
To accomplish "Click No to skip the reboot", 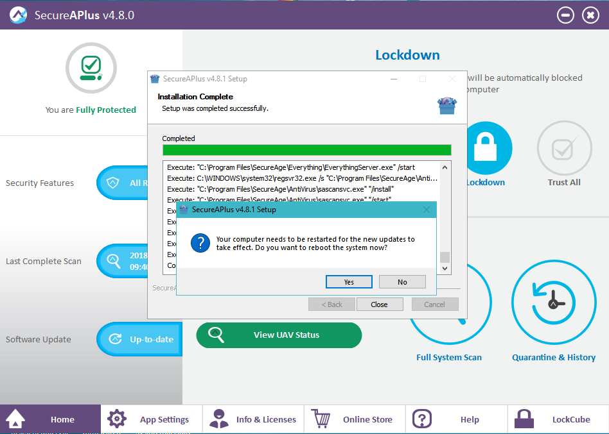I will point(402,281).
